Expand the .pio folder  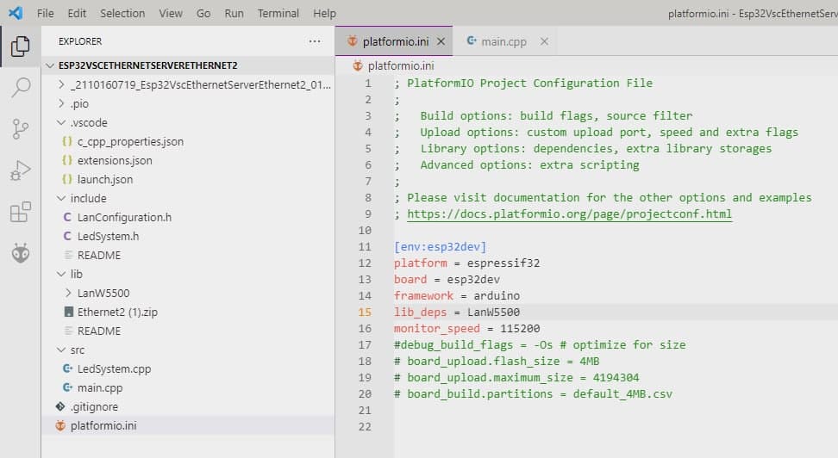(61, 103)
